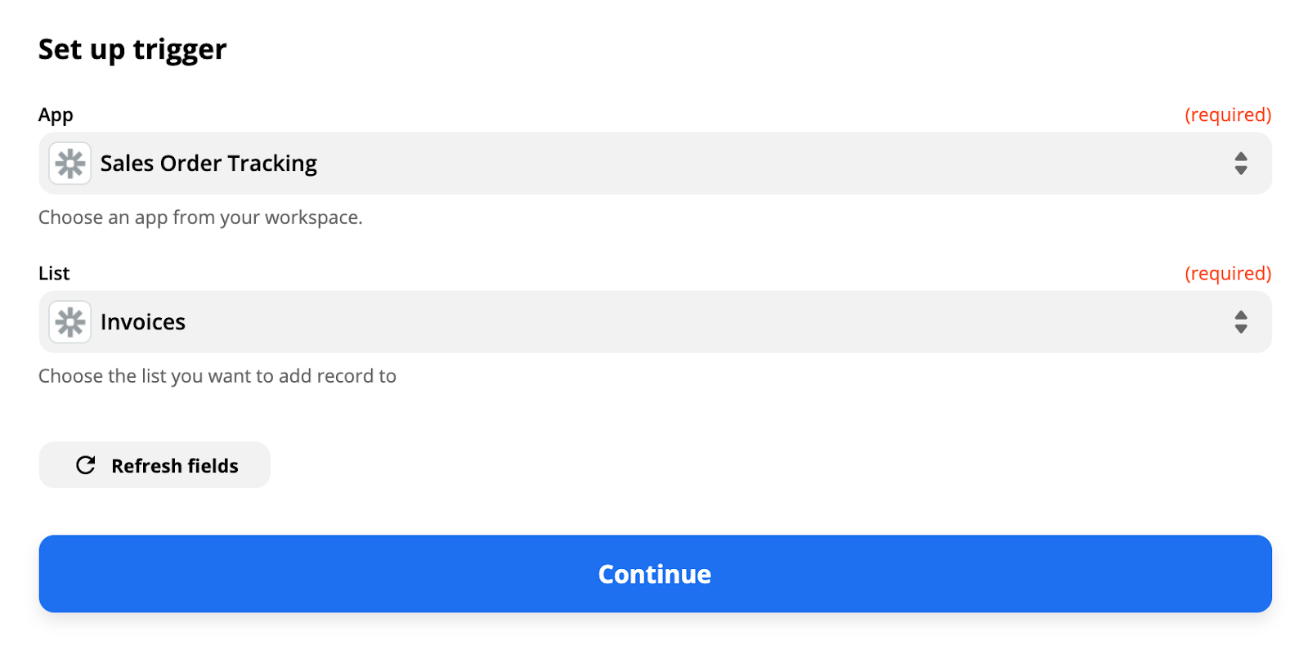Viewport: 1308px width, 650px height.
Task: Click the down arrow in App selector
Action: coord(1240,171)
